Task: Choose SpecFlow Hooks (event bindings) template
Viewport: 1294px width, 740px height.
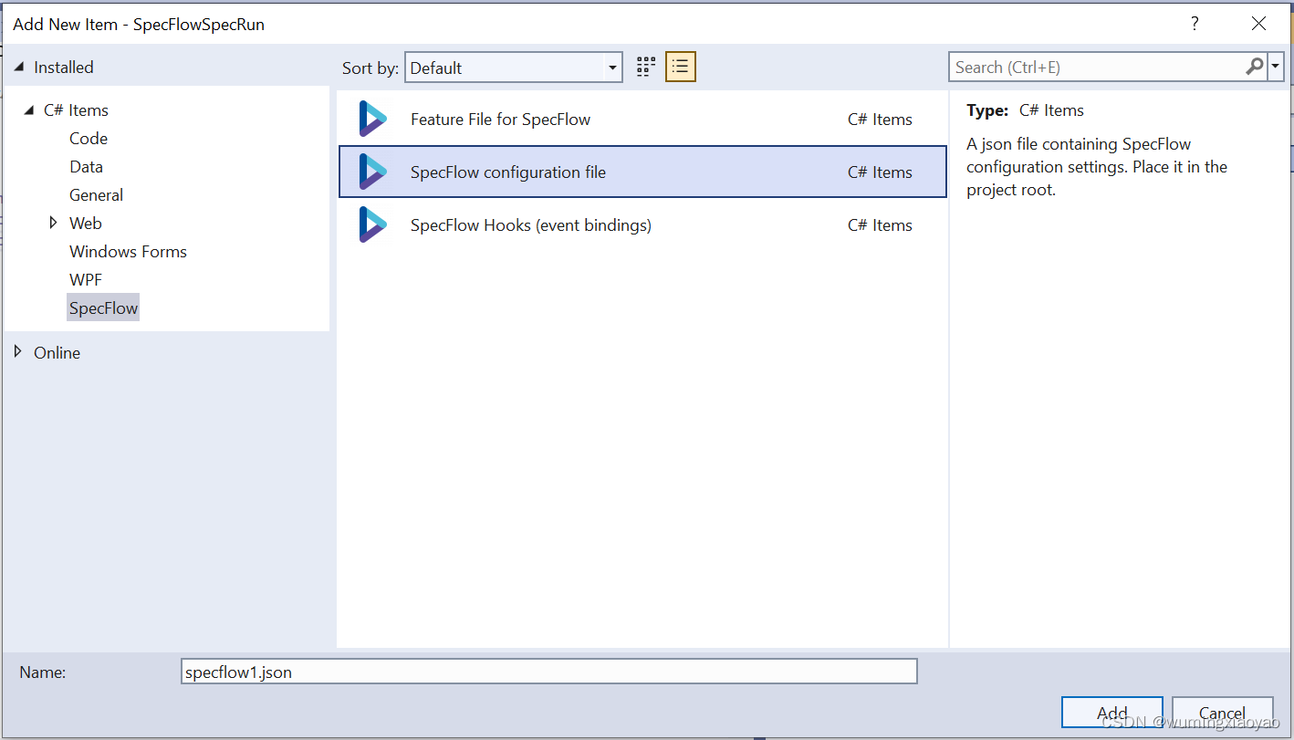Action: 642,225
